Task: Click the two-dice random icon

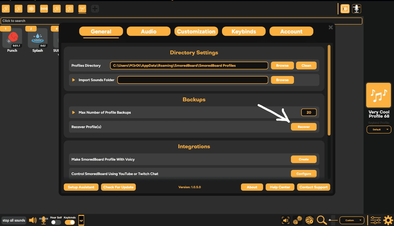Action: point(297,220)
